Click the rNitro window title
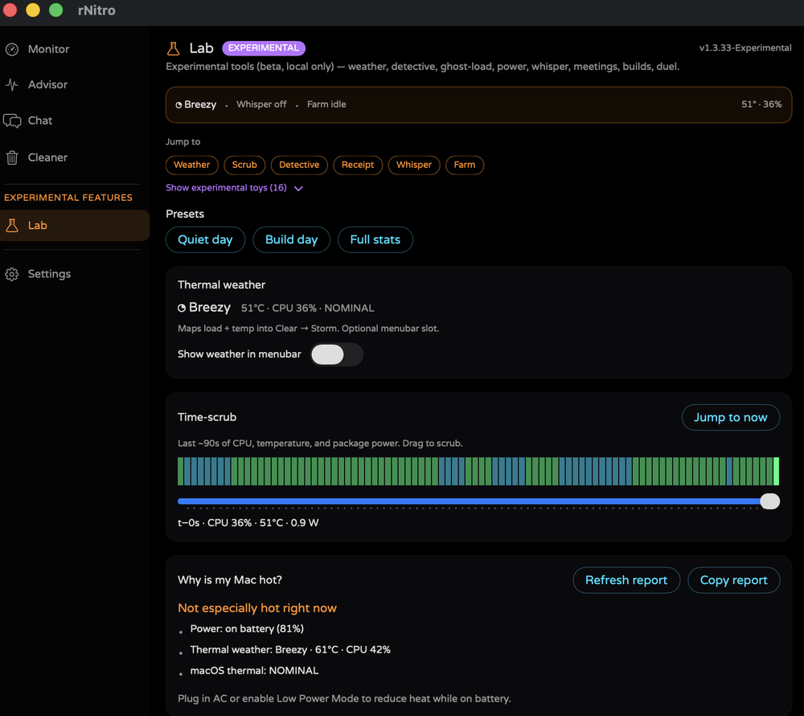Image resolution: width=804 pixels, height=716 pixels. pos(96,10)
